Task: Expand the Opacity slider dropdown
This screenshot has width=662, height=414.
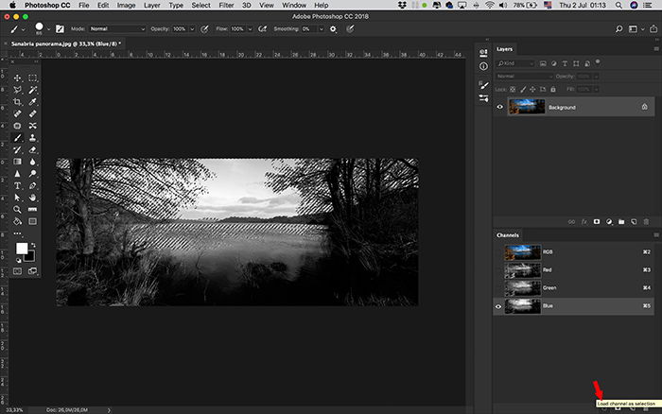Action: point(192,29)
